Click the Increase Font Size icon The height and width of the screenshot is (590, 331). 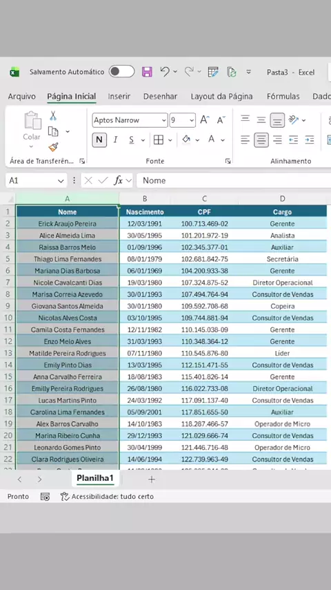(205, 120)
